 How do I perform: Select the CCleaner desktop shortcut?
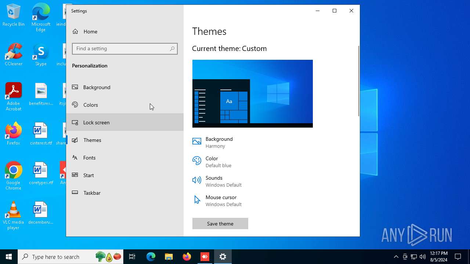tap(14, 55)
